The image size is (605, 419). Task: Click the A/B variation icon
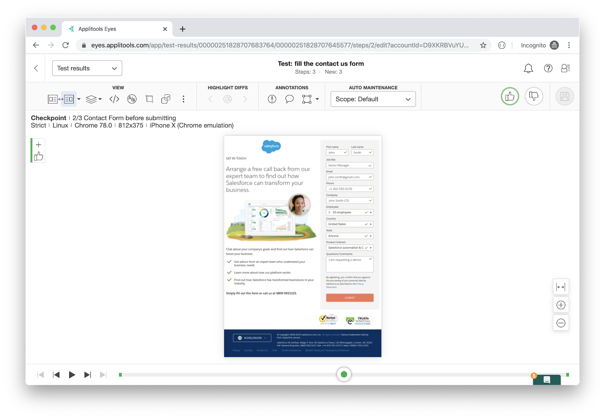[x=132, y=99]
